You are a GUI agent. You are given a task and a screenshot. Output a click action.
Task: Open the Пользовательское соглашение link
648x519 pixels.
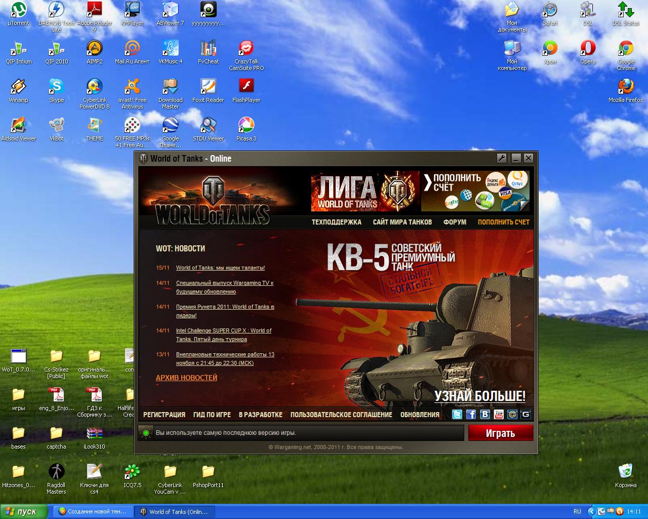341,415
